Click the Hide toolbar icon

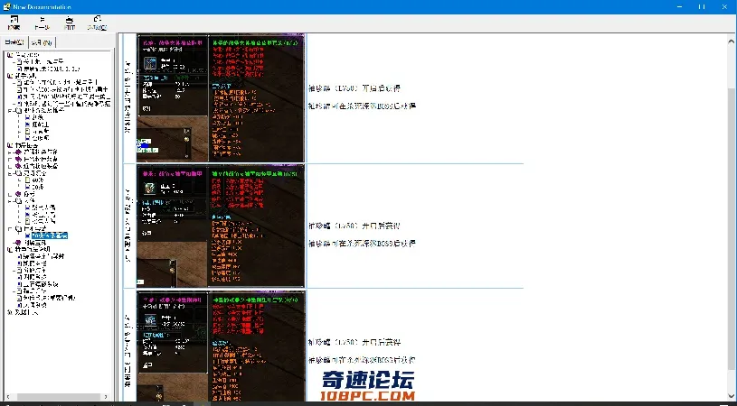pyautogui.click(x=14, y=23)
